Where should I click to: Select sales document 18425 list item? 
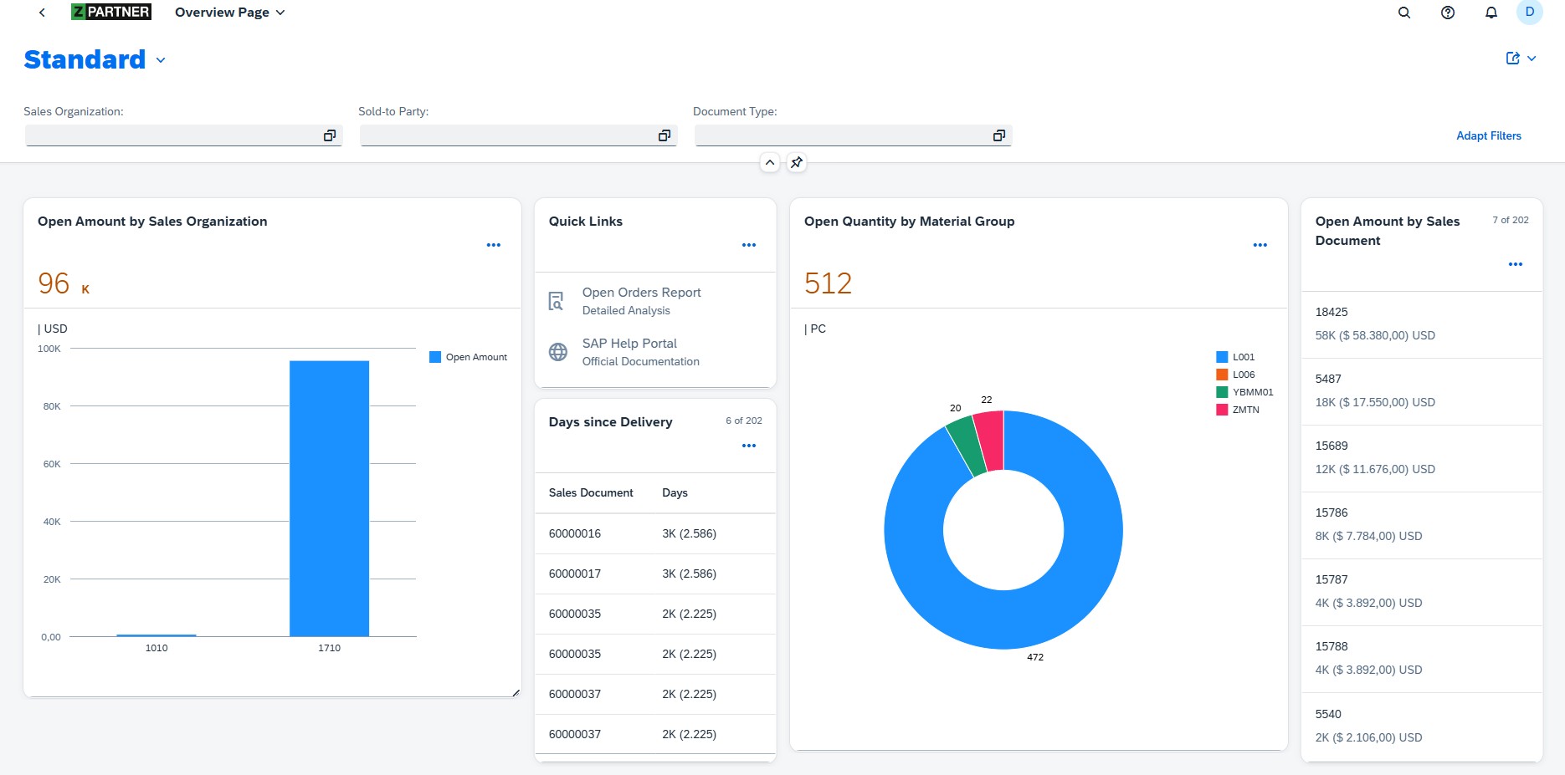[1421, 324]
